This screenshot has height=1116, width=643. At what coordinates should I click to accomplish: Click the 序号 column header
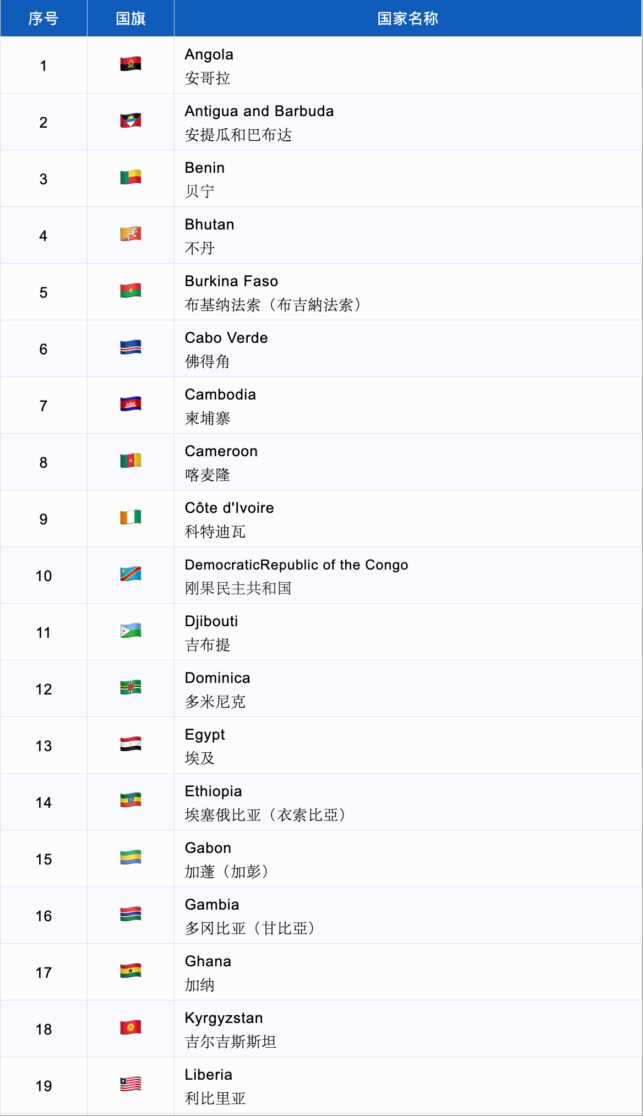coord(43,19)
